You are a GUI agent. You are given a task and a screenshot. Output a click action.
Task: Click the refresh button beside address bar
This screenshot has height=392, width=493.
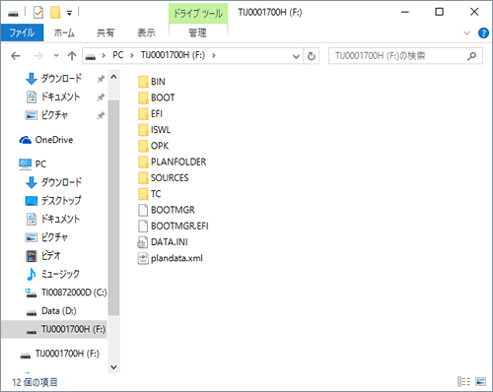(312, 56)
